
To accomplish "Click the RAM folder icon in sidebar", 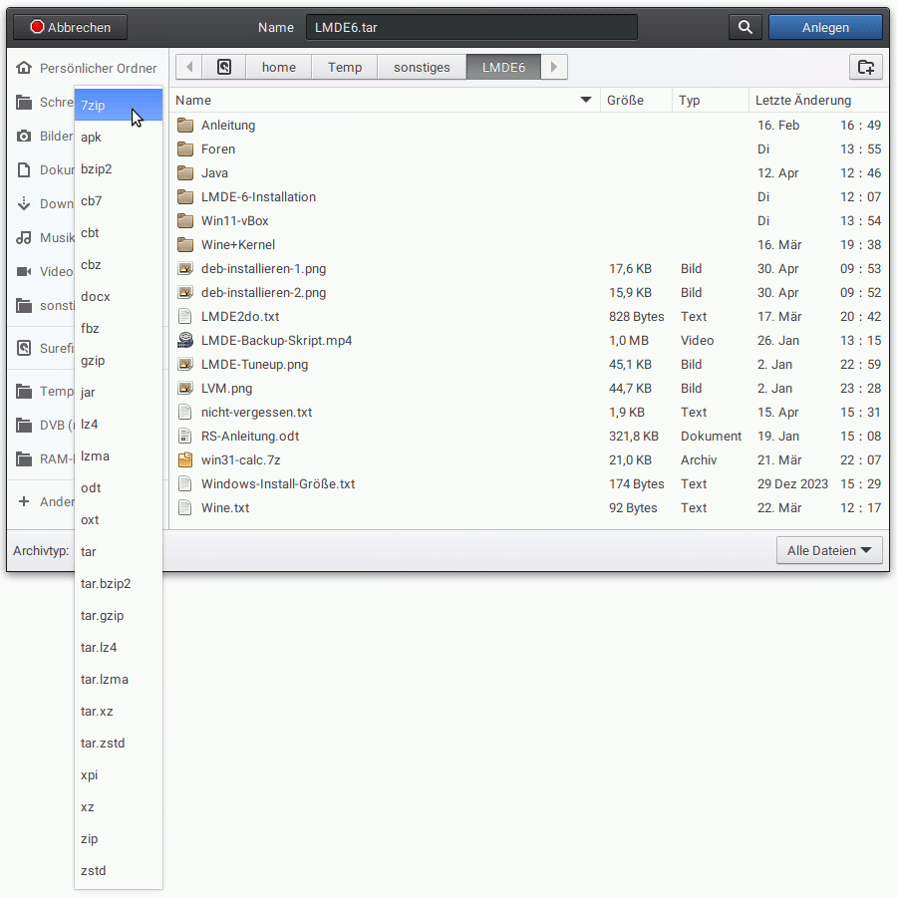I will [x=24, y=458].
